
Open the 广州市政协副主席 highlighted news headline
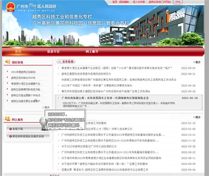[105, 98]
